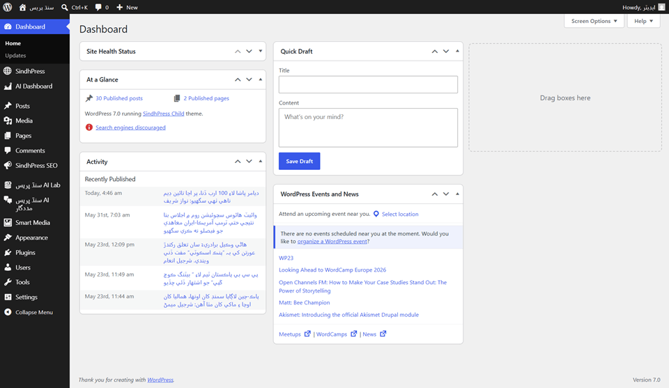Open organize a WordPress event link

pyautogui.click(x=332, y=241)
